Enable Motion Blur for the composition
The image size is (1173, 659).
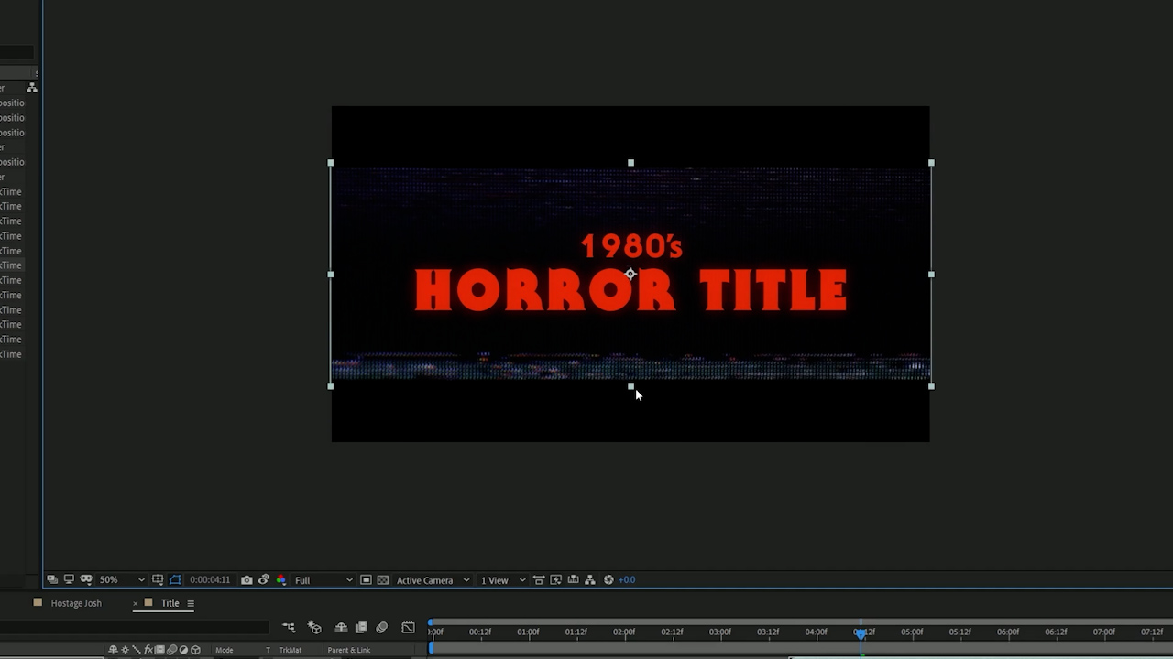pos(382,627)
